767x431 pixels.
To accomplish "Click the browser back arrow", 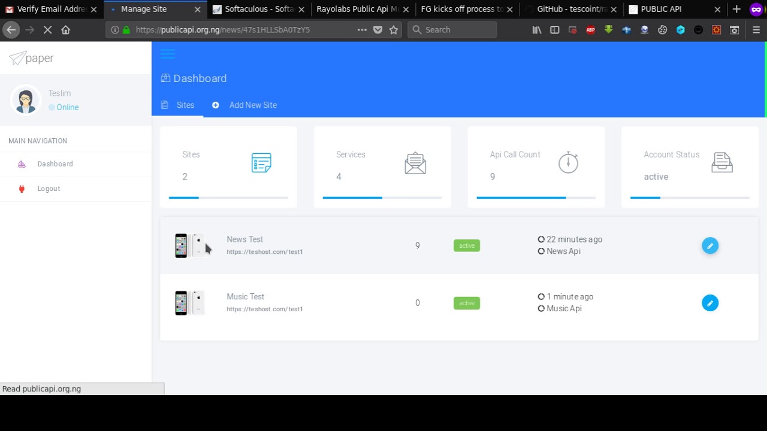I will point(11,30).
